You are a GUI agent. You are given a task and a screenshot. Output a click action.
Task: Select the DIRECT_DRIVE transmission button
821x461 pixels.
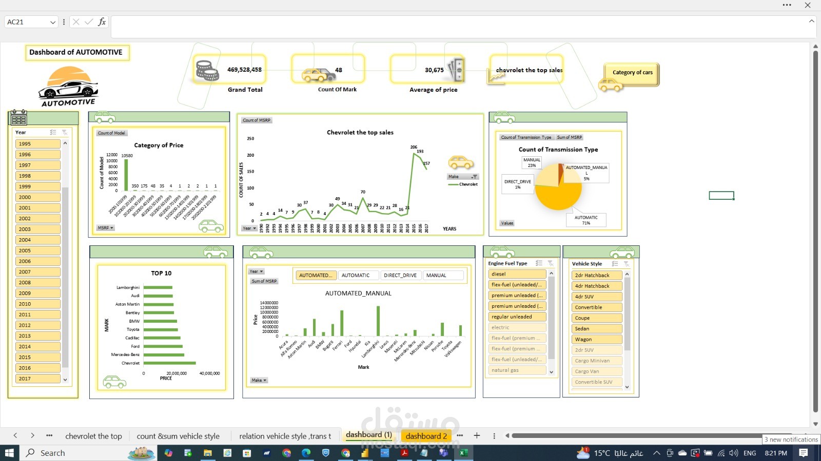(400, 276)
